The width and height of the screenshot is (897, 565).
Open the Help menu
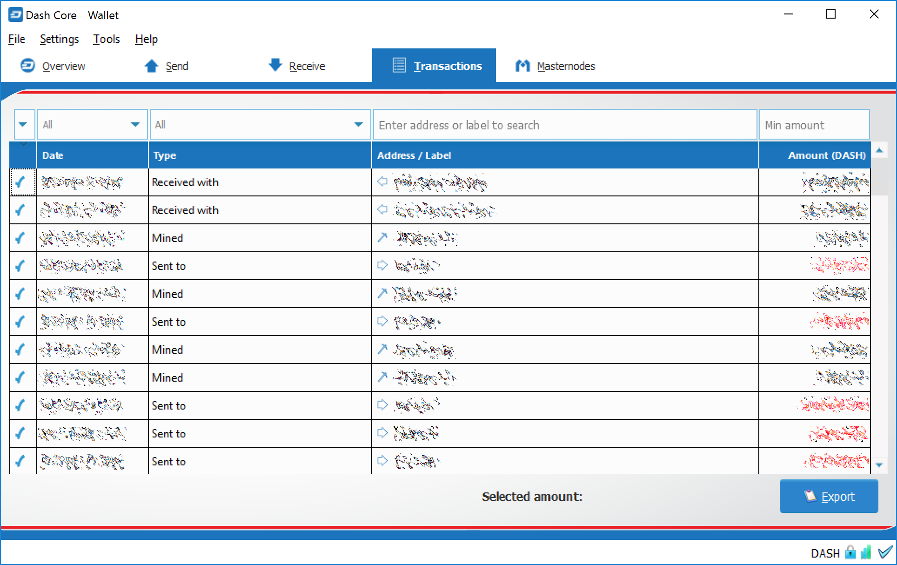(147, 39)
